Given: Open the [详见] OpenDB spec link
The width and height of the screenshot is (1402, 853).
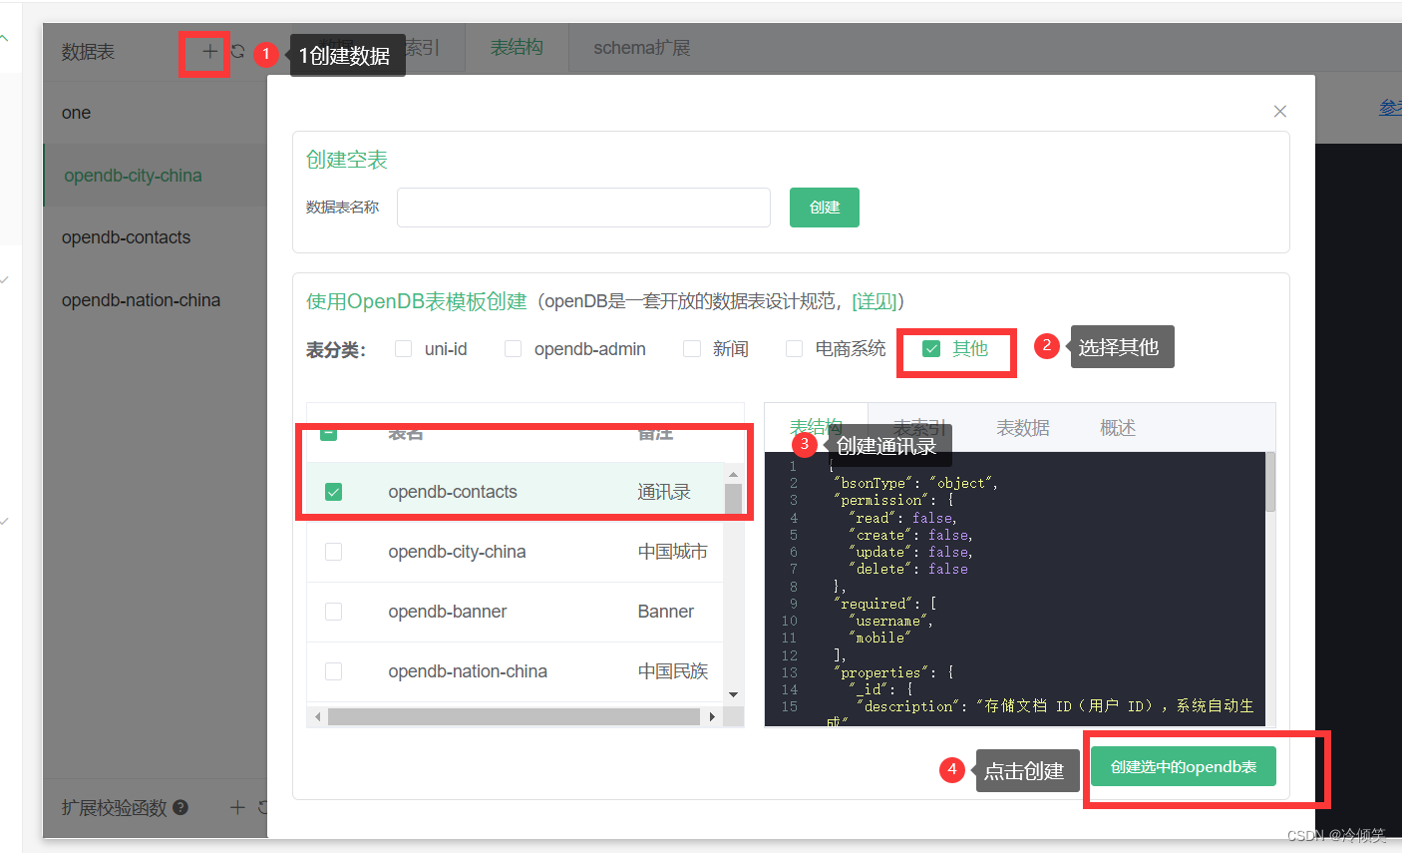Looking at the screenshot, I should pos(875,301).
